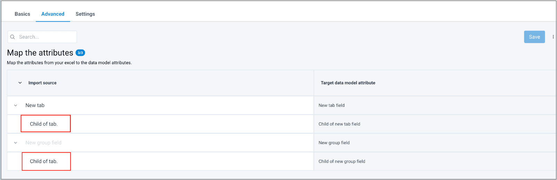Viewport: 557px width, 180px height.
Task: Focus the Search input field
Action: tap(46, 37)
